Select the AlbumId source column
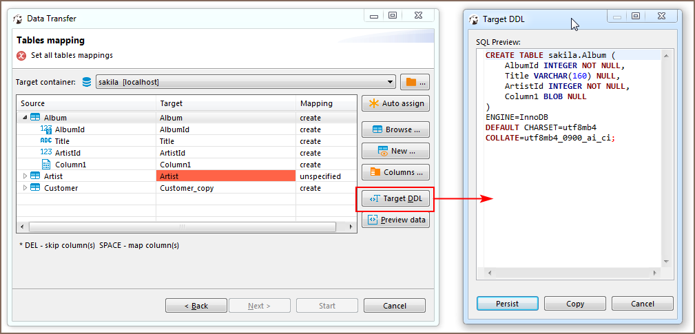 click(x=70, y=129)
